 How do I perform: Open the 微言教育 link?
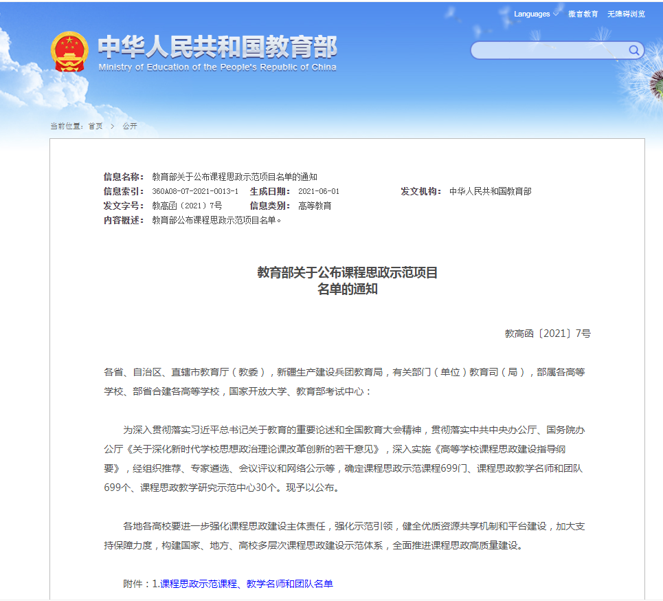pyautogui.click(x=583, y=14)
